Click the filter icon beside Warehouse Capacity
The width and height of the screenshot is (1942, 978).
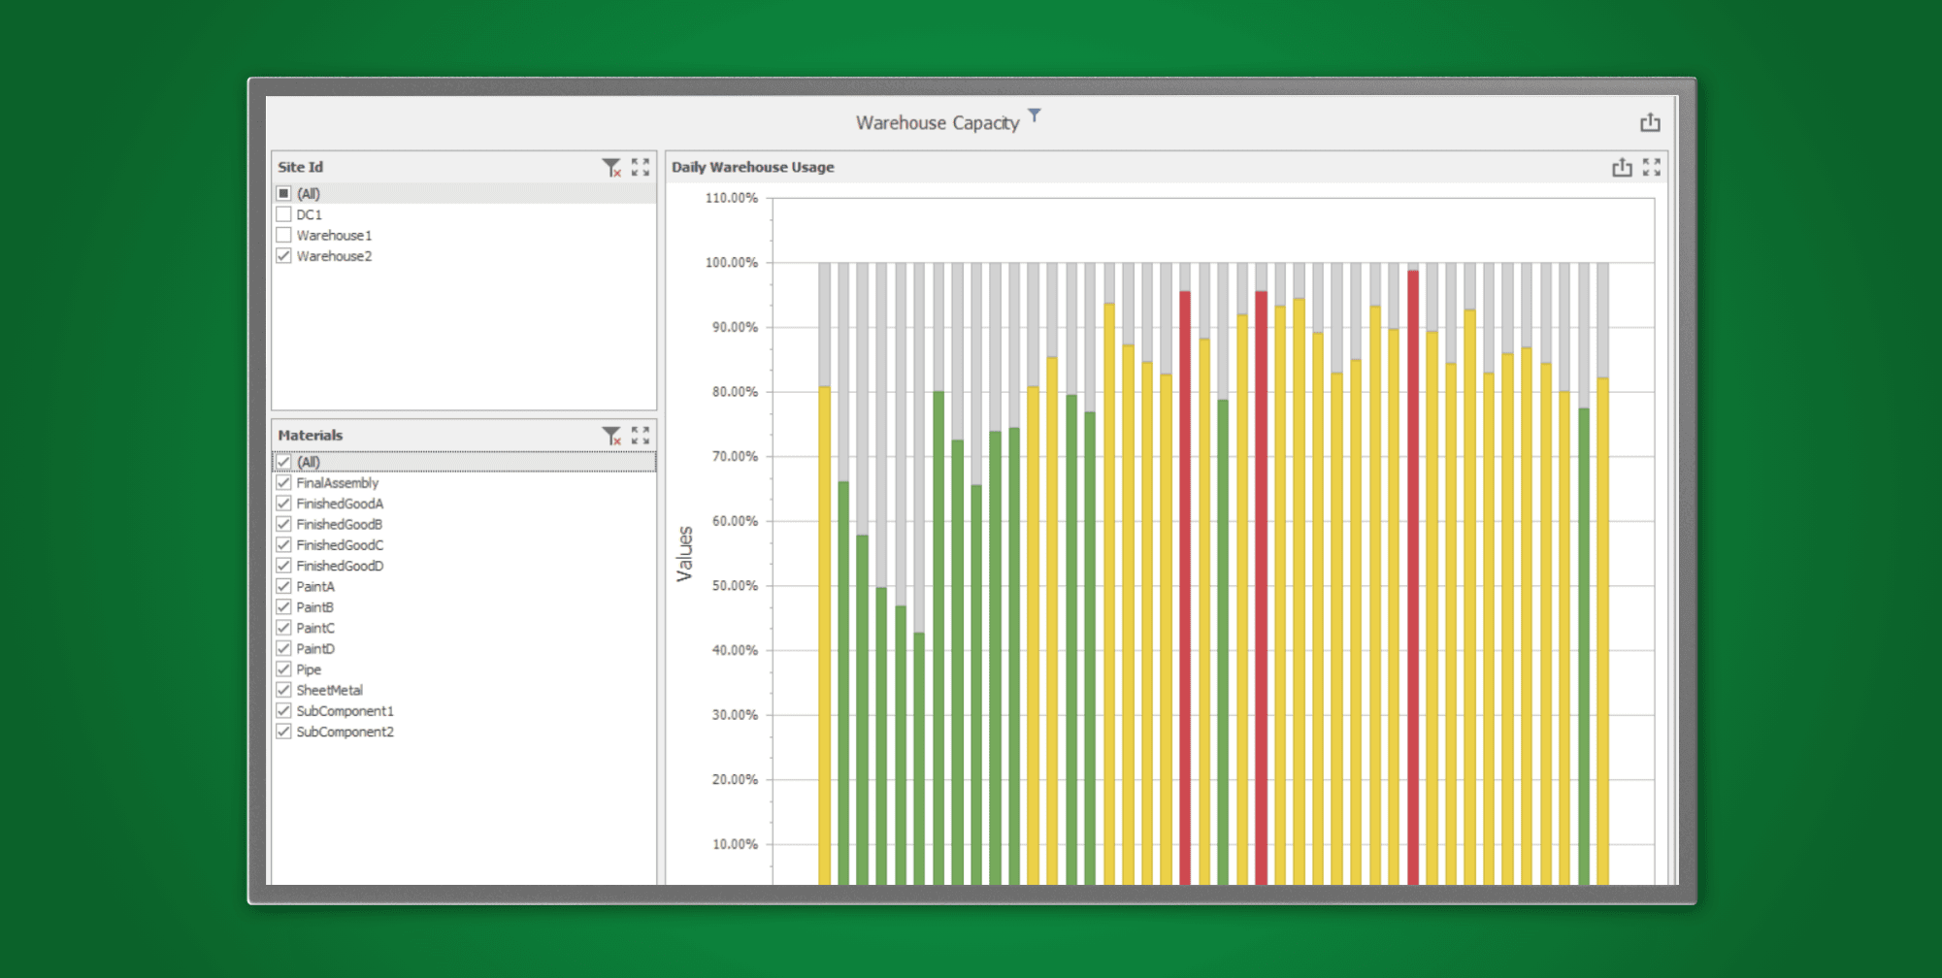(x=1035, y=115)
